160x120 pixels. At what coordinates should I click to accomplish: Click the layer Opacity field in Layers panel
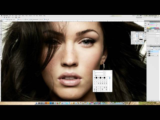click(158, 48)
